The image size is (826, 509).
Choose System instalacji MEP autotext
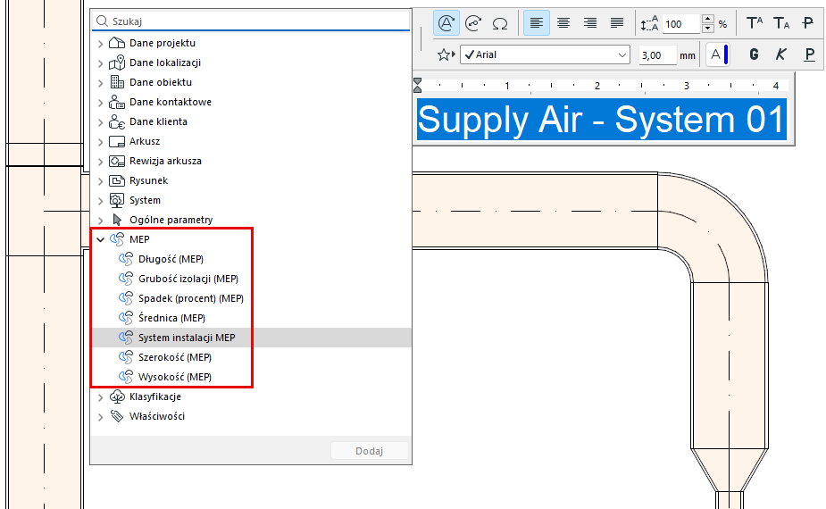point(187,338)
